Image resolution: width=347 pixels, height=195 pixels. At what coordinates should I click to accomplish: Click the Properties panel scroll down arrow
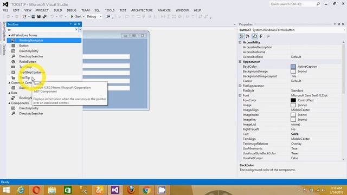[343, 159]
